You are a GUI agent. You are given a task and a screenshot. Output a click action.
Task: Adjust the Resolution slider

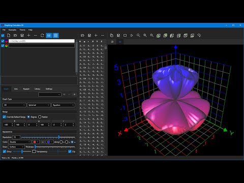point(48,137)
